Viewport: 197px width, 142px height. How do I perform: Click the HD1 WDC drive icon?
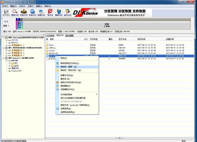7,48
